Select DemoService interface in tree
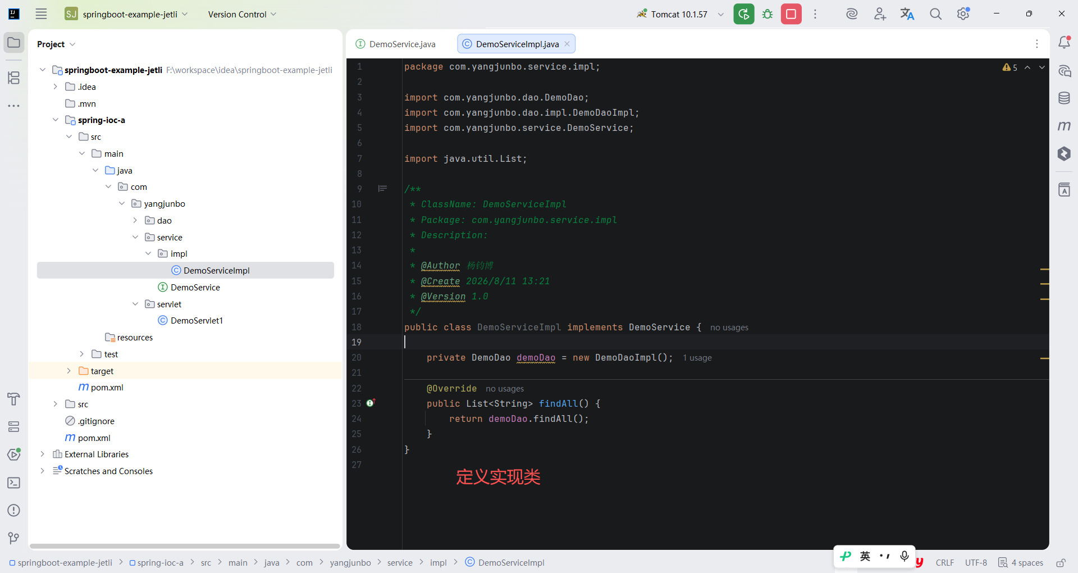The width and height of the screenshot is (1078, 573). click(x=195, y=287)
